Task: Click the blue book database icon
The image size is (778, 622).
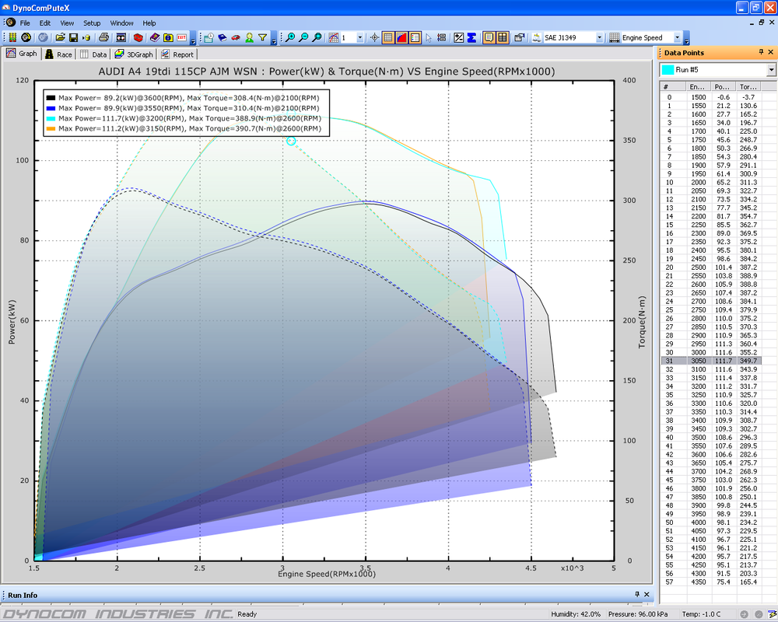Action: (223, 37)
